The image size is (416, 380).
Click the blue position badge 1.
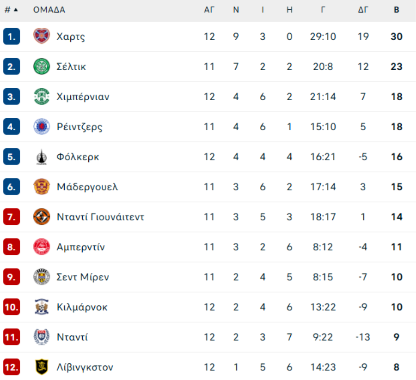click(11, 36)
